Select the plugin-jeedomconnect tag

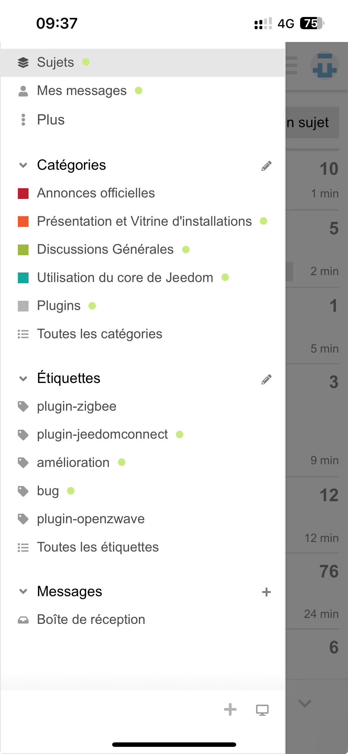click(x=102, y=434)
